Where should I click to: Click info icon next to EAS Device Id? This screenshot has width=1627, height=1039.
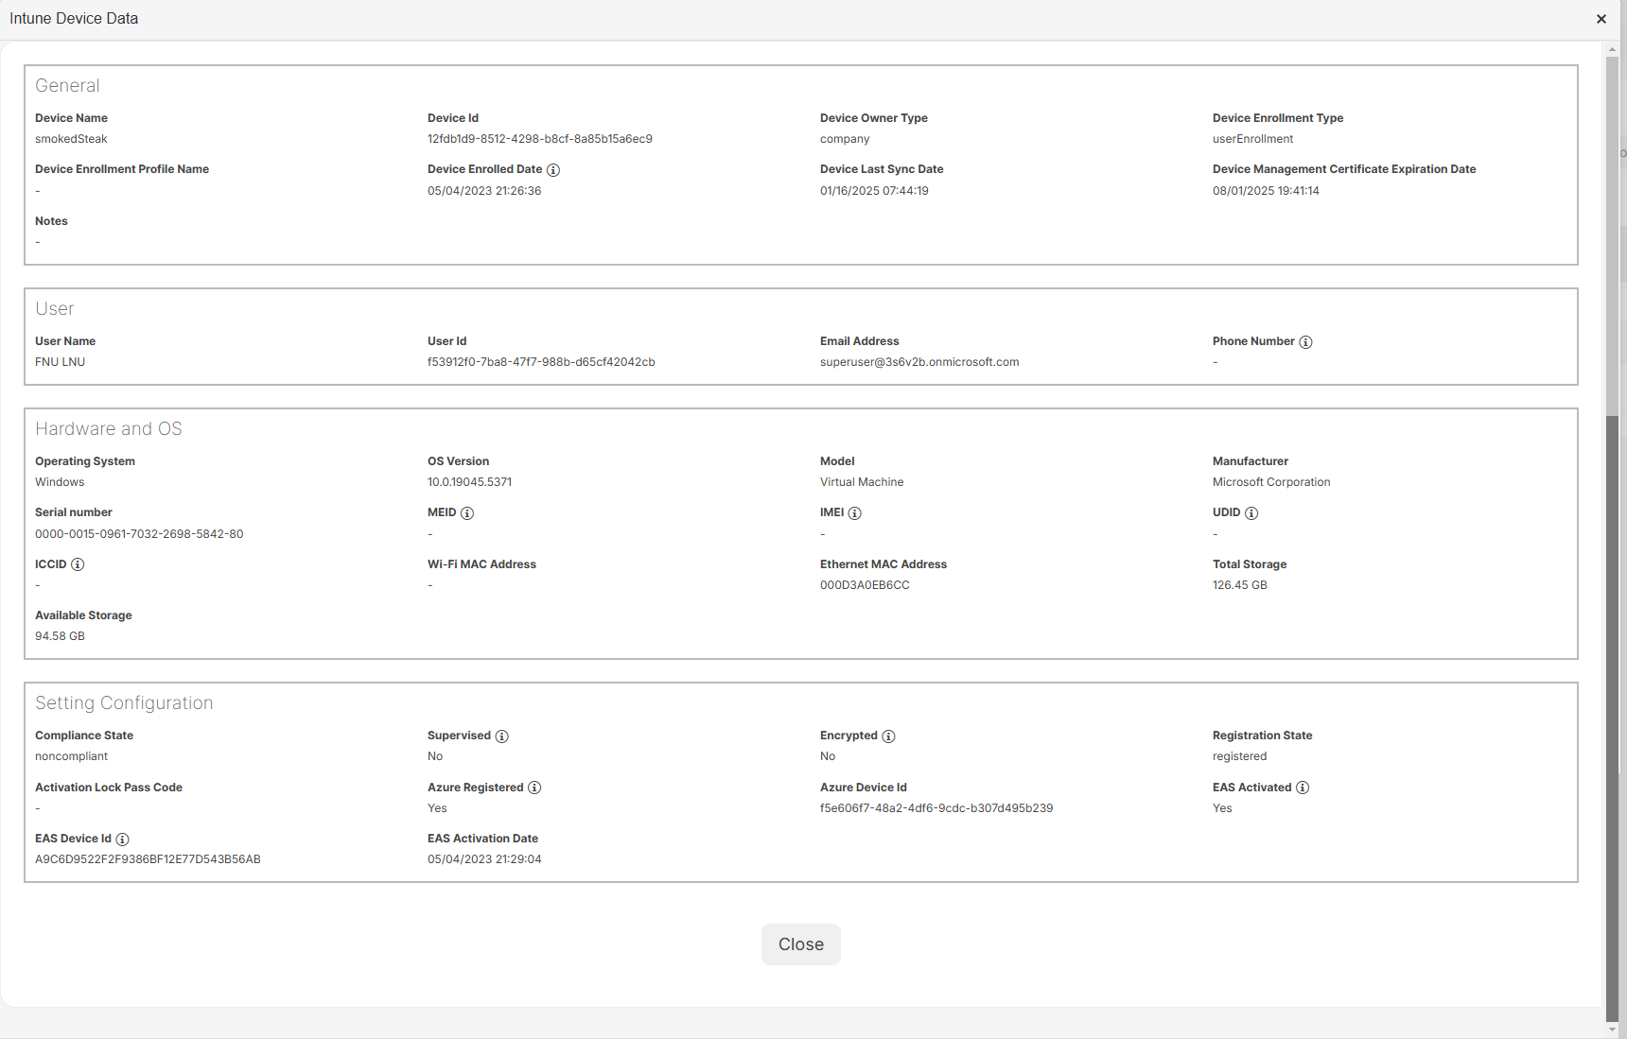pyautogui.click(x=123, y=840)
